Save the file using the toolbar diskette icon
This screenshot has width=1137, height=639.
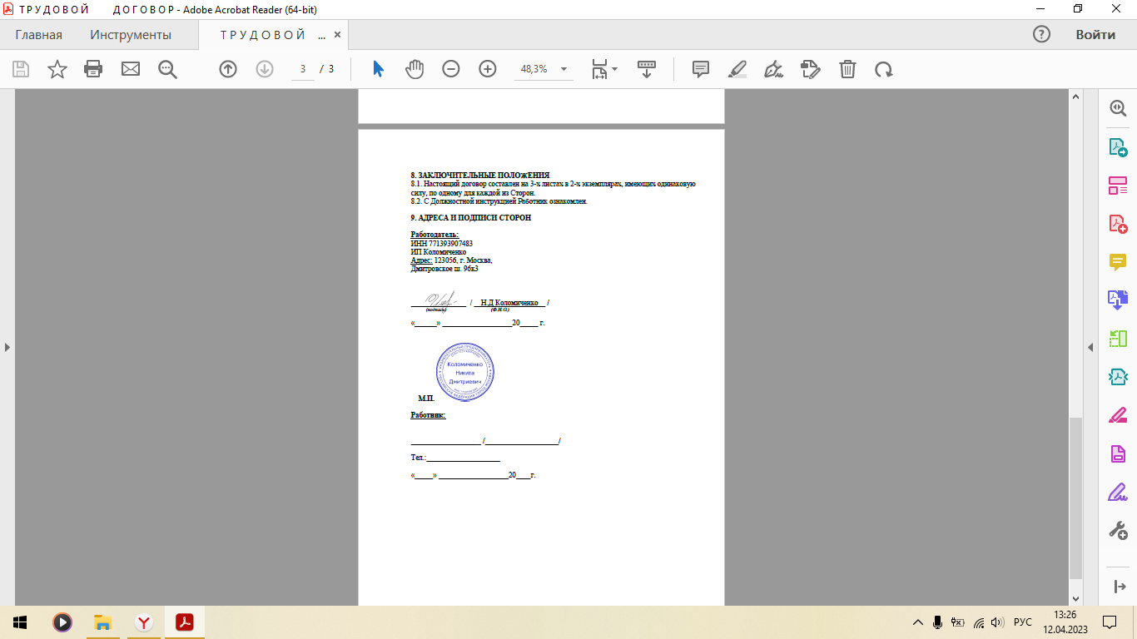(x=20, y=69)
